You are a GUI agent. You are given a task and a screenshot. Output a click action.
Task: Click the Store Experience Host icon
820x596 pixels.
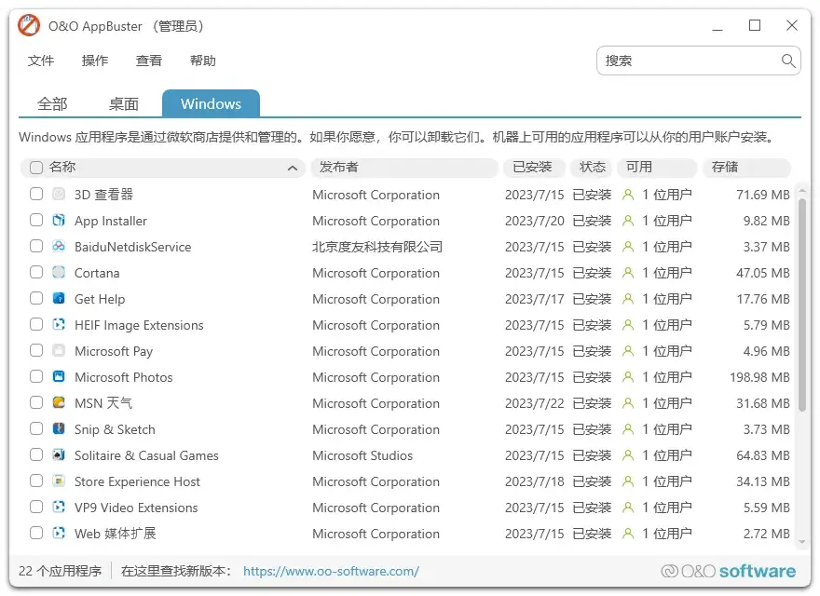tap(59, 481)
